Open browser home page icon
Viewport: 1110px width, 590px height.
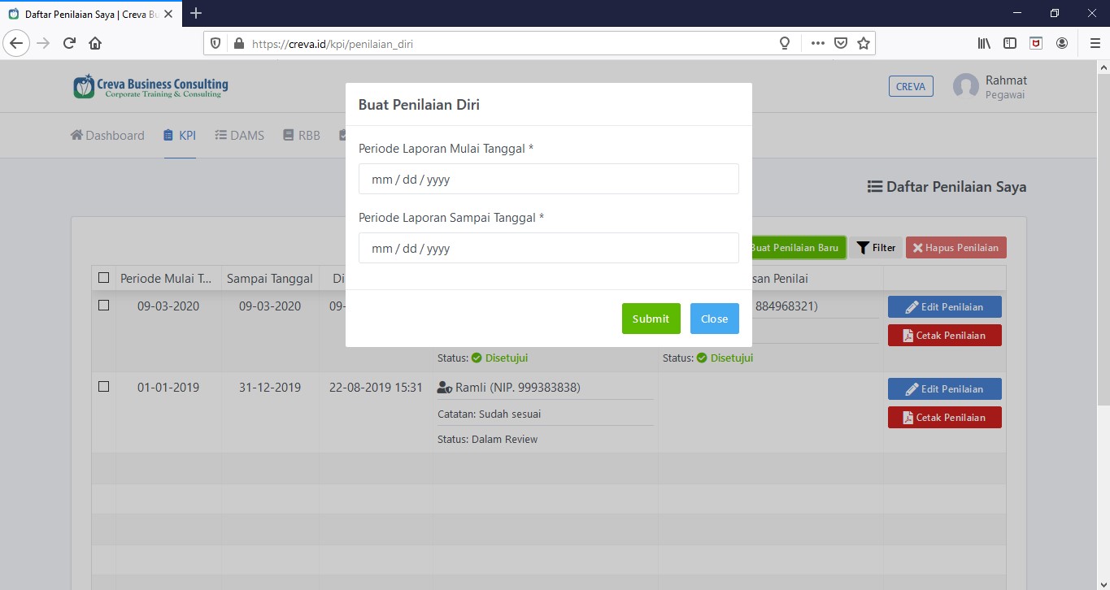pos(95,43)
